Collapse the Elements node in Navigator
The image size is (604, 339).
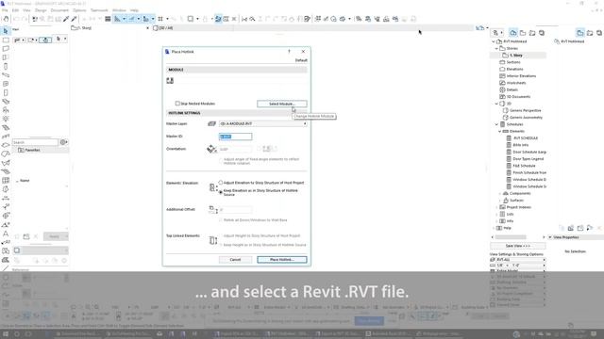499,132
